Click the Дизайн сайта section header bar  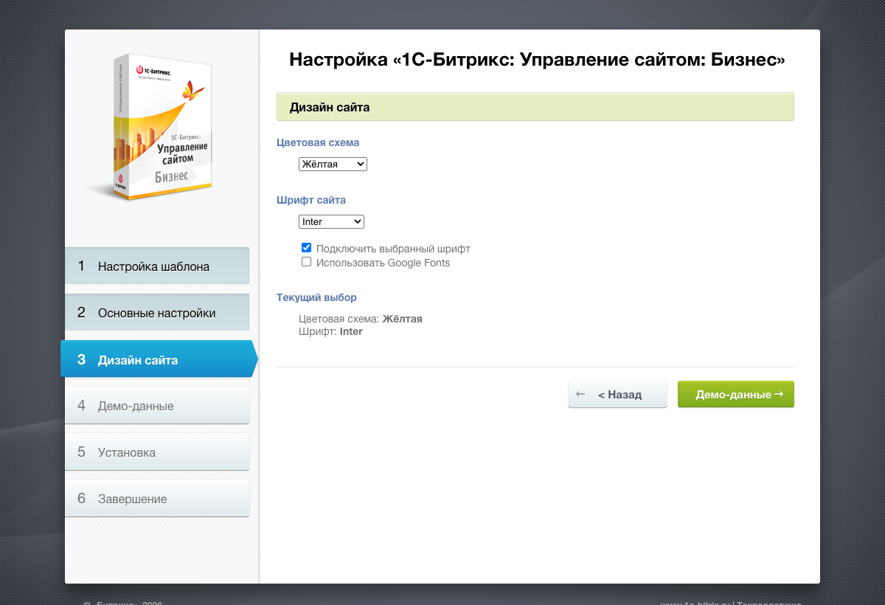[535, 107]
